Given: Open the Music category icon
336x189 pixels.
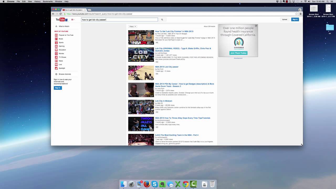Looking at the screenshot, I should pyautogui.click(x=56, y=39).
